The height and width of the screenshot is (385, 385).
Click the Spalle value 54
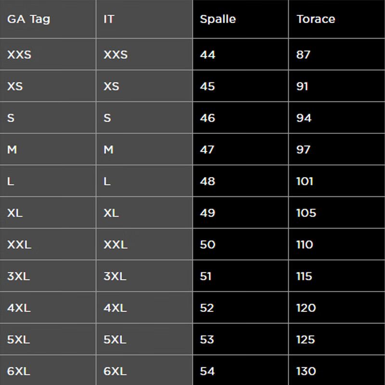[x=207, y=371]
